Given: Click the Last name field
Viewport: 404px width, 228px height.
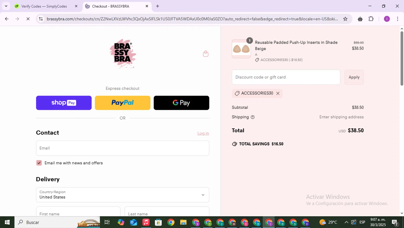Looking at the screenshot, I should [167, 212].
